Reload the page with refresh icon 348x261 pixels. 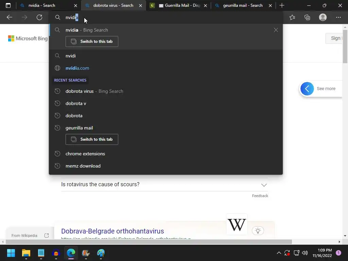(x=39, y=17)
